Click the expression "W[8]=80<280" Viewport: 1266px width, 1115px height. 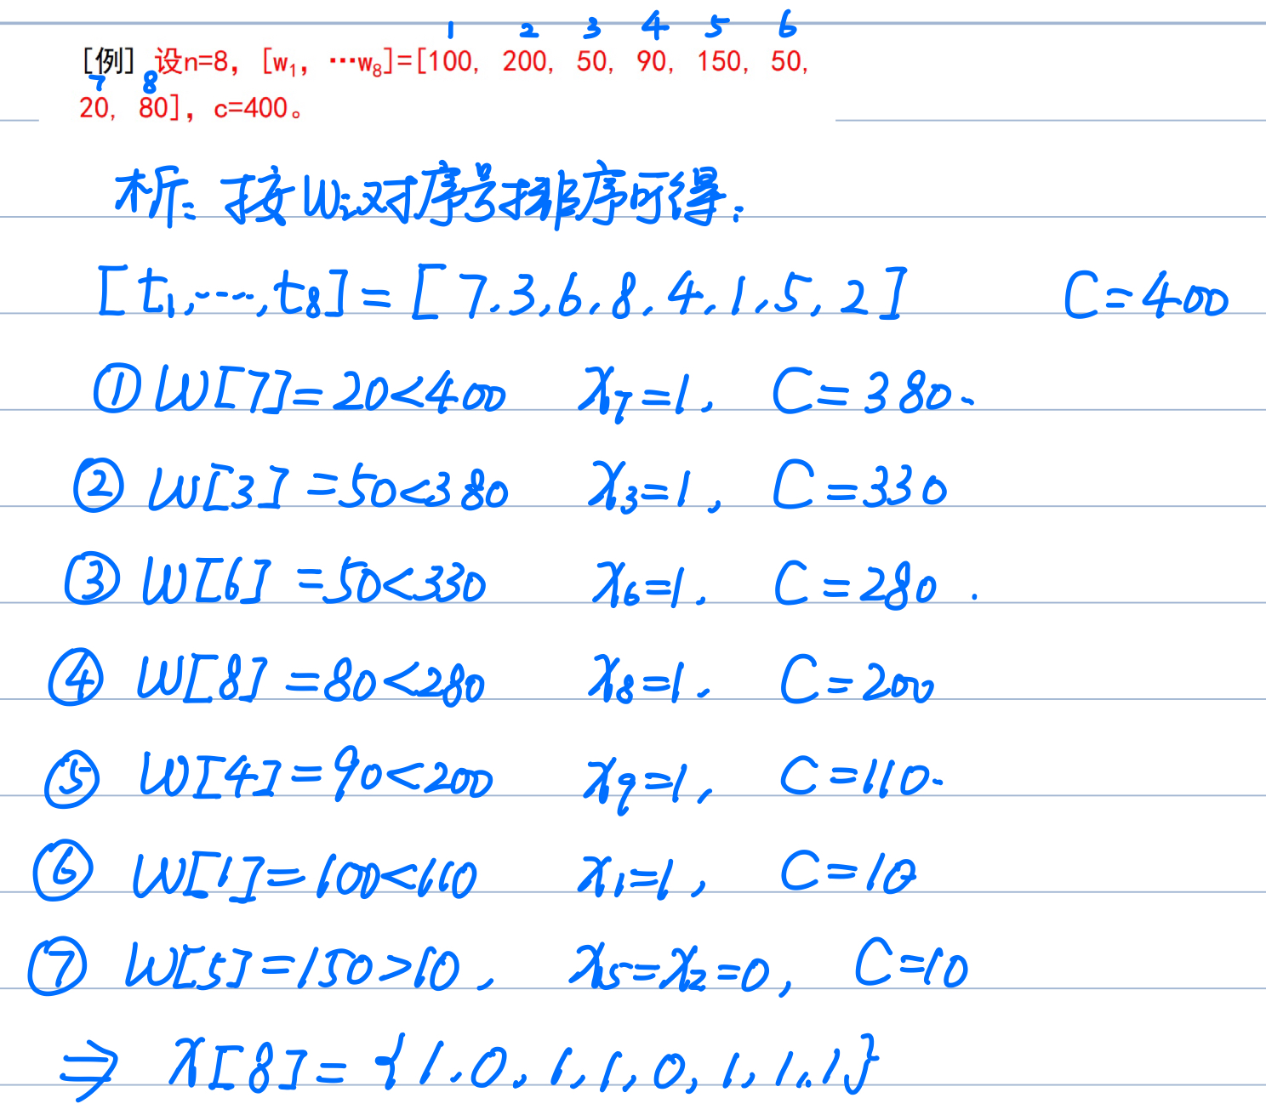(x=311, y=681)
